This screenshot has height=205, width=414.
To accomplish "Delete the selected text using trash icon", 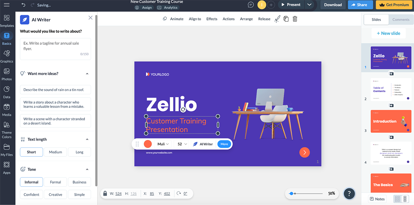I will [295, 19].
